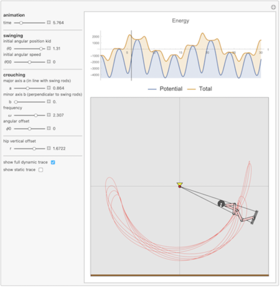Click the frequency ω slider thumb
Image resolution: width=280 pixels, height=287 pixels.
coord(36,115)
